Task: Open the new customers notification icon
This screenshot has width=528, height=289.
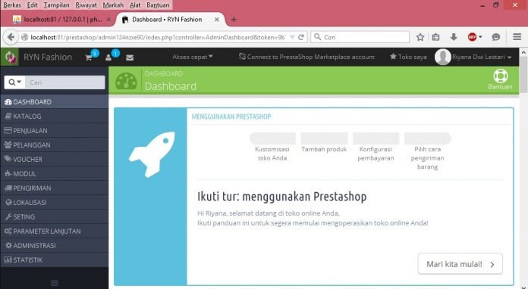Action: 108,57
